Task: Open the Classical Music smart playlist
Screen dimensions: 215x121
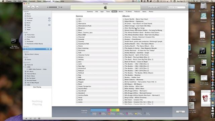Action: 31,74
